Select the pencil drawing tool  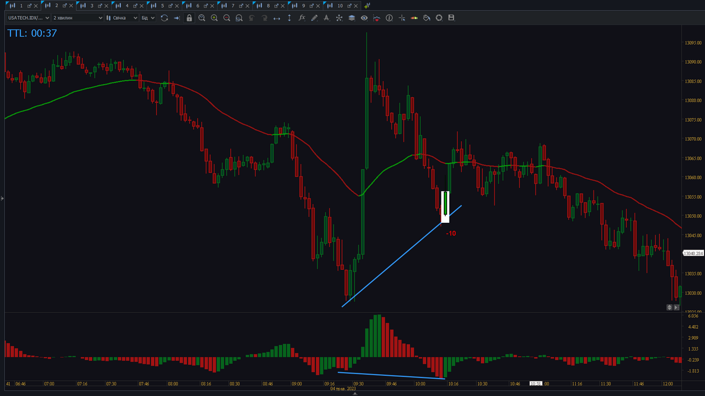(314, 18)
